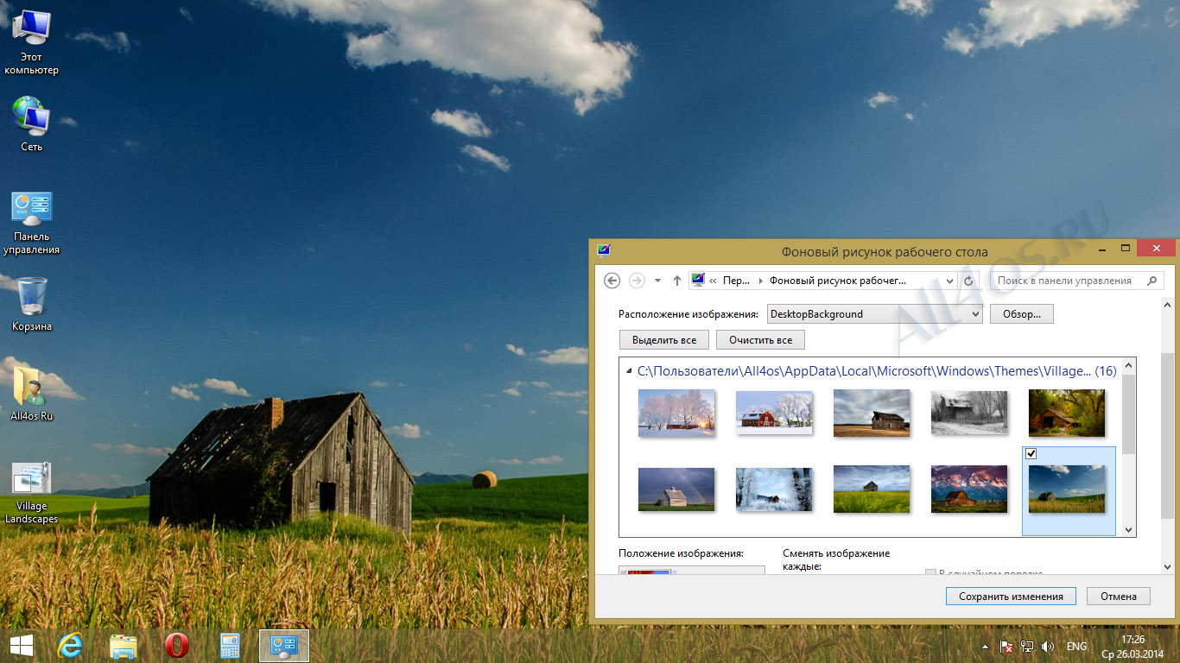
Task: Show hidden system tray icons
Action: 985,647
